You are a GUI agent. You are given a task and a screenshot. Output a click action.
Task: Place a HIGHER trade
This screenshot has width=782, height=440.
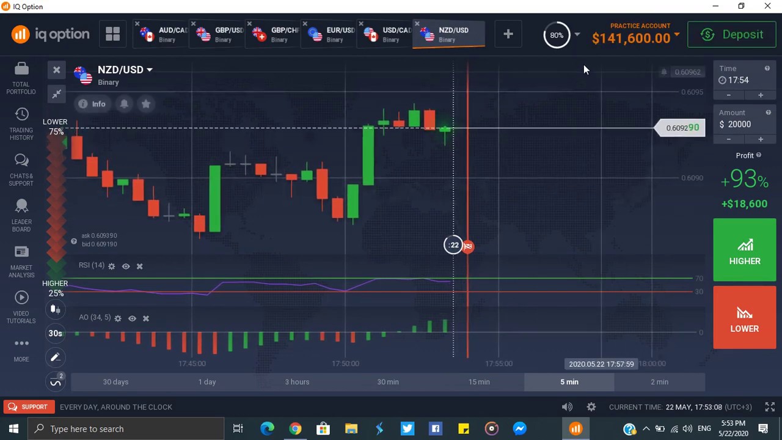click(745, 250)
